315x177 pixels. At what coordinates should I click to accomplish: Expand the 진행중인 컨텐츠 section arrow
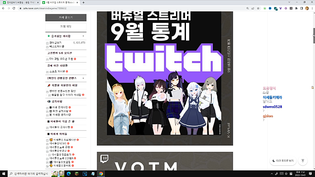[83, 78]
